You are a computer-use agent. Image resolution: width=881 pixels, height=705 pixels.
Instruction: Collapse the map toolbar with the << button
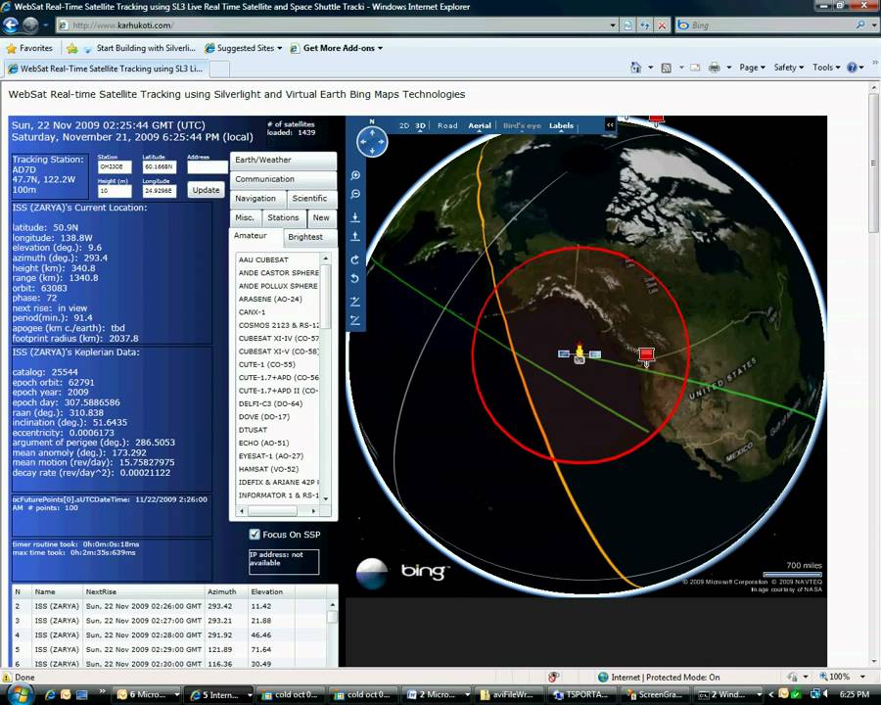tap(610, 124)
